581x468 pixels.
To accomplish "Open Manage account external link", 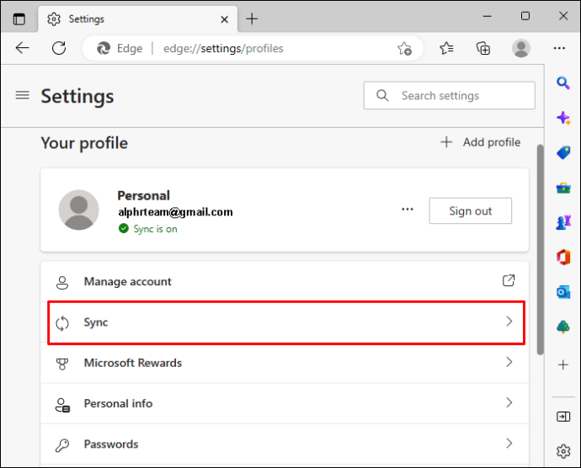I will pos(509,281).
